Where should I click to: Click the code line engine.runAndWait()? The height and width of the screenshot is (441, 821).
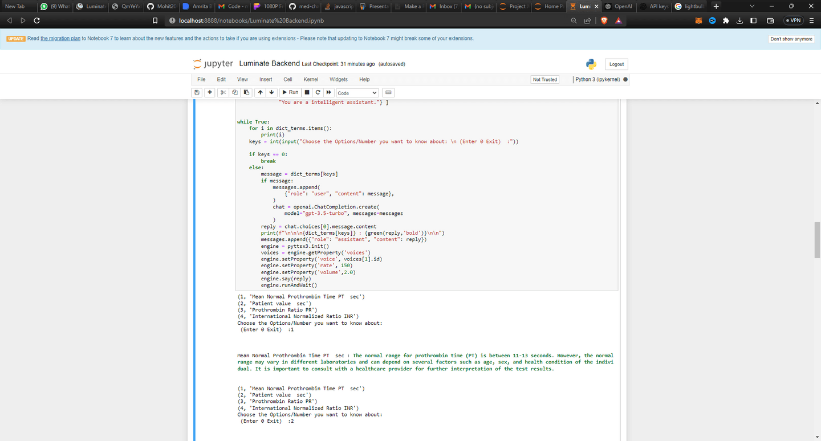tap(288, 285)
